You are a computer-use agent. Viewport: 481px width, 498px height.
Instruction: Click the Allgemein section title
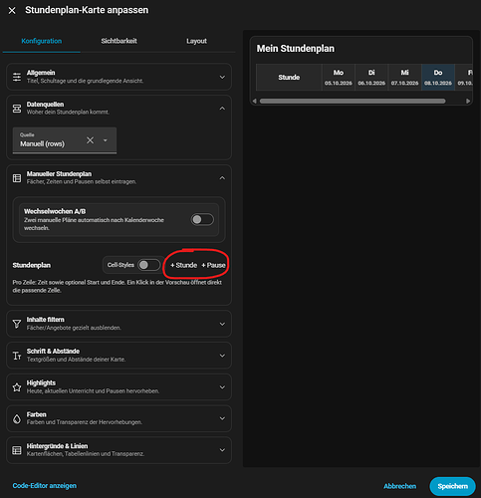click(41, 73)
